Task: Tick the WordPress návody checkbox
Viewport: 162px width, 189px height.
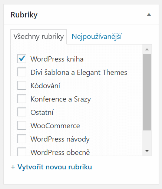Action: pyautogui.click(x=22, y=139)
